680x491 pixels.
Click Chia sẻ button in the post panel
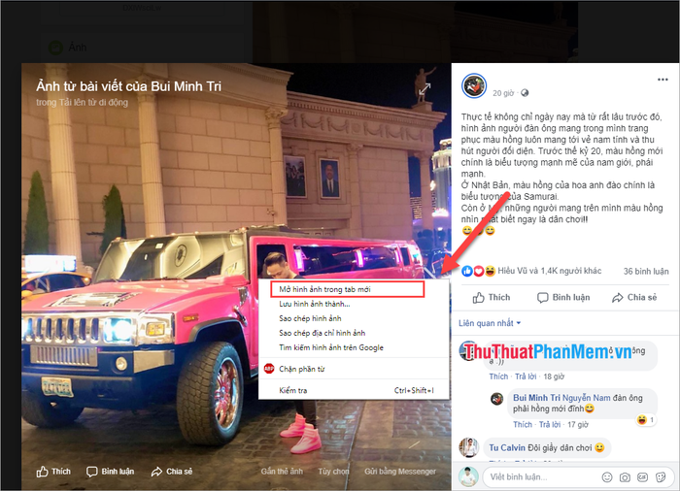(634, 298)
